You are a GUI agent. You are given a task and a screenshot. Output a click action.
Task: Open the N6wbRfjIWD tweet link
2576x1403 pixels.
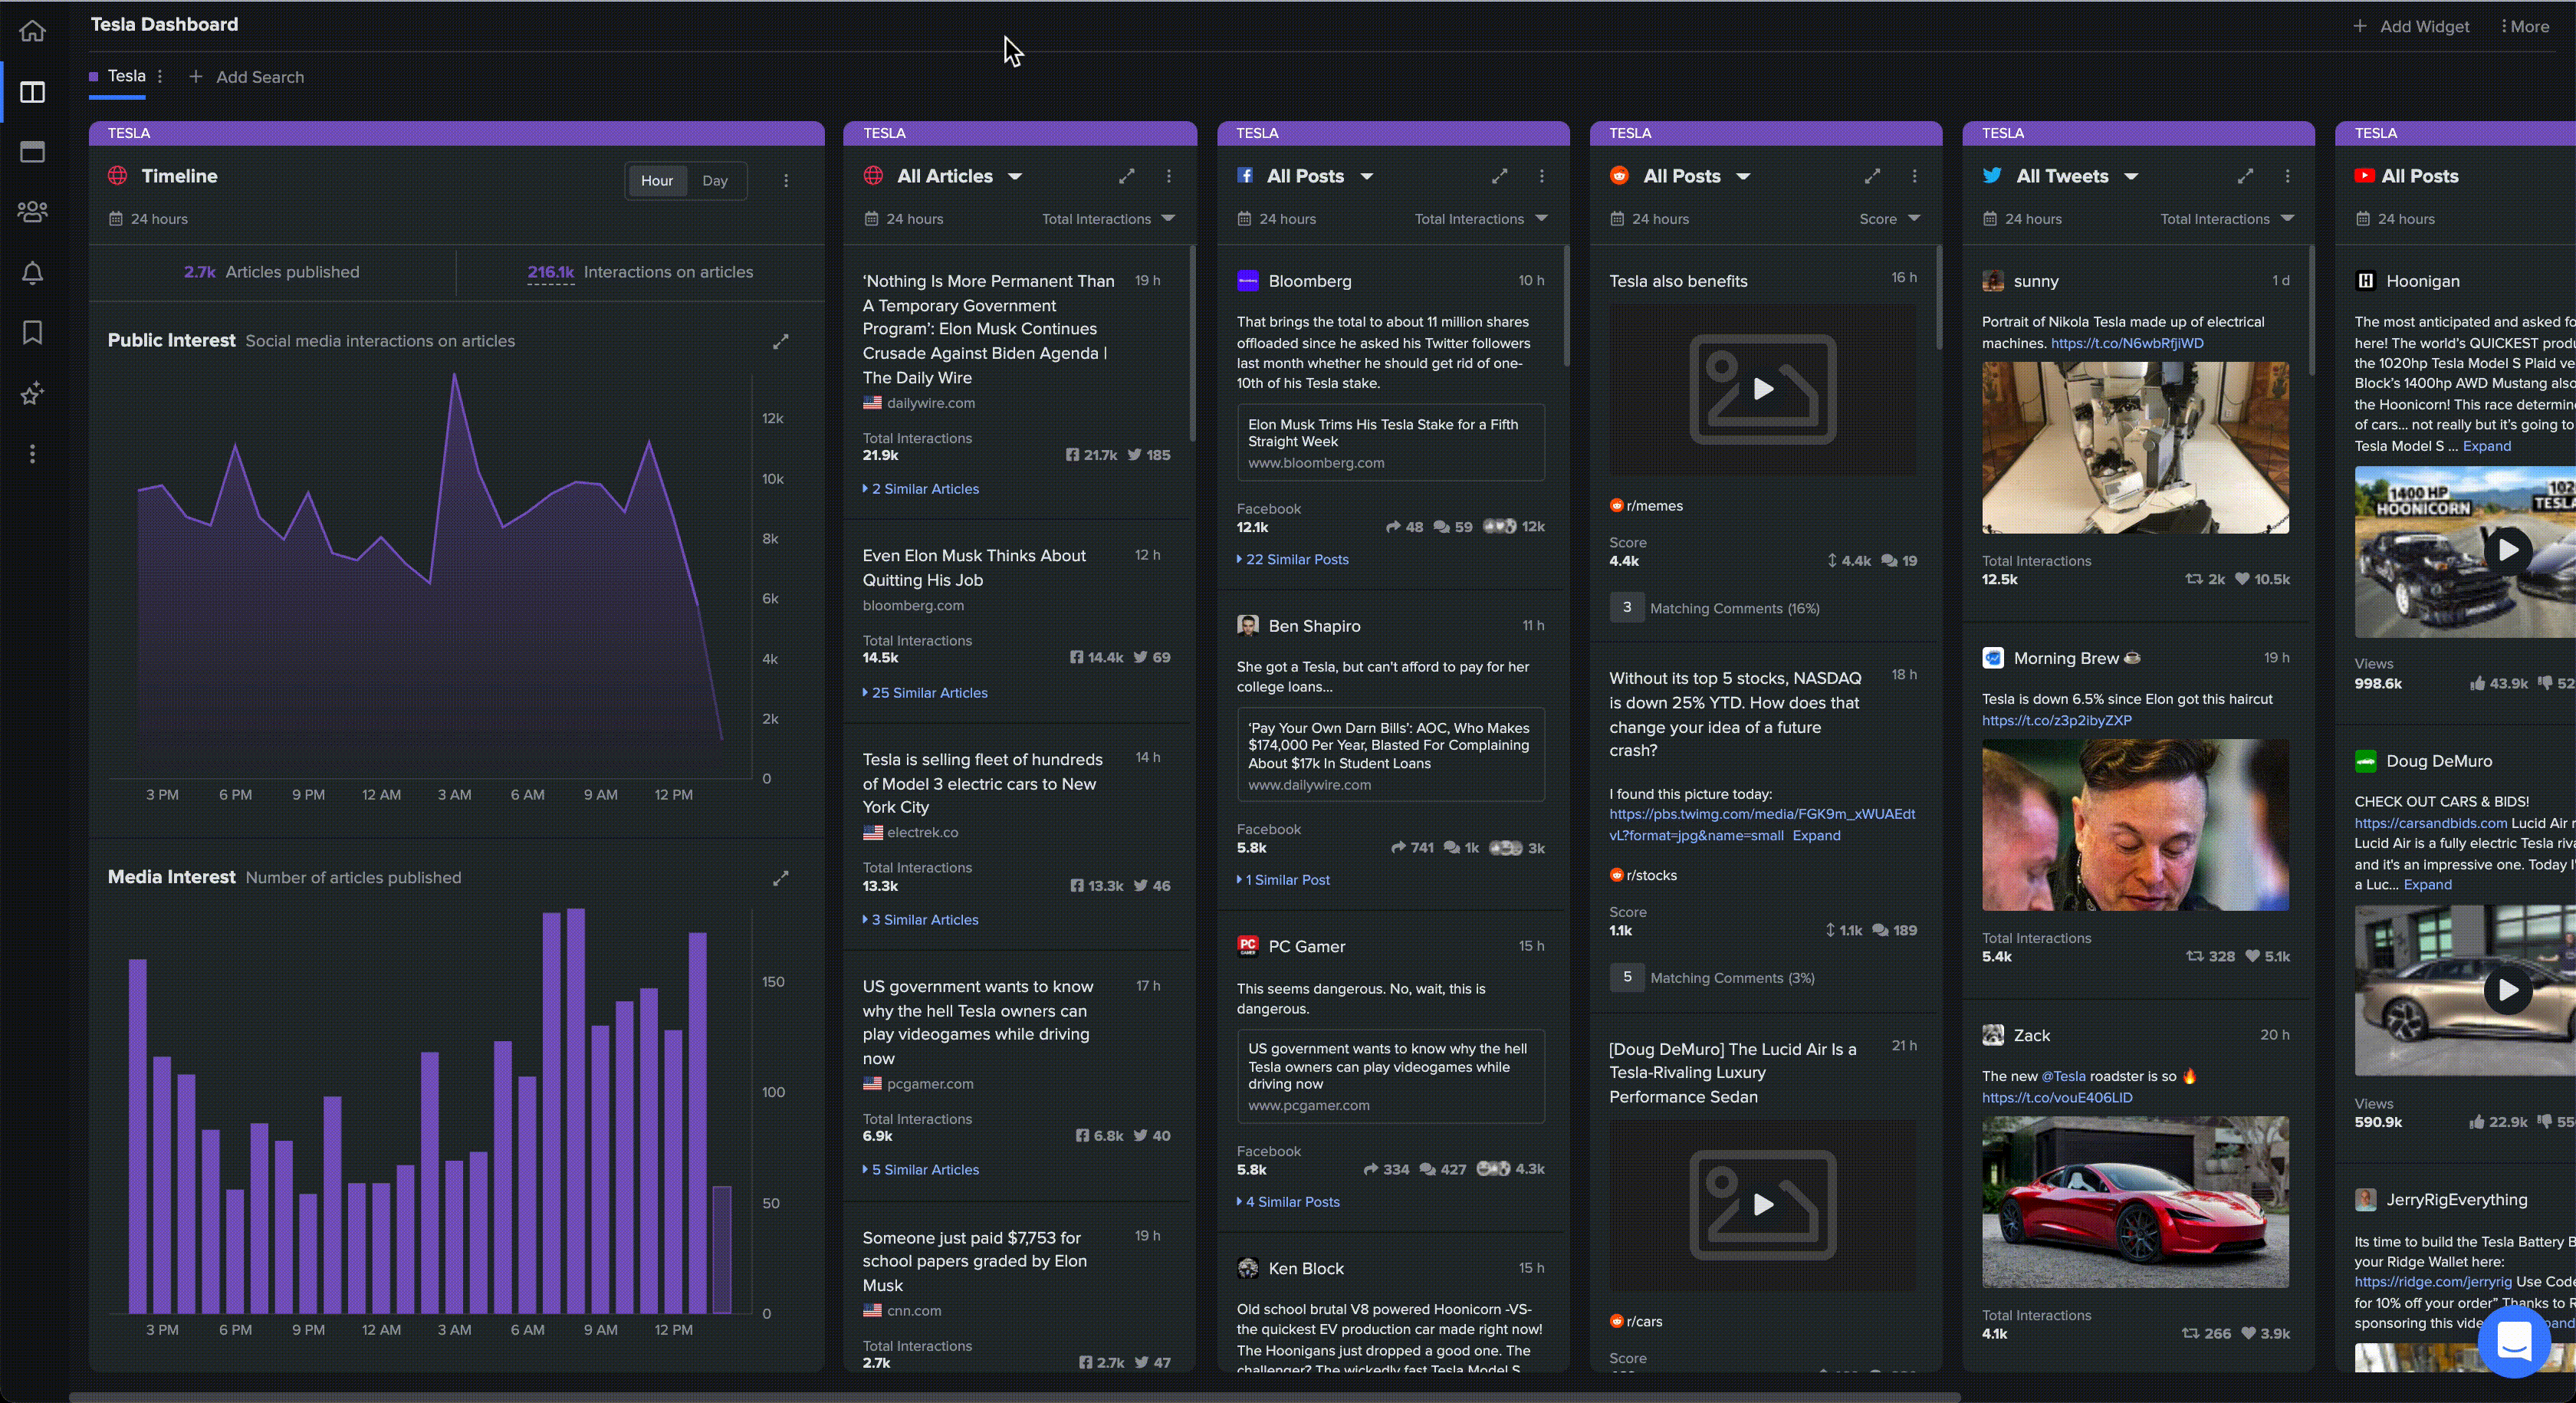[2127, 343]
